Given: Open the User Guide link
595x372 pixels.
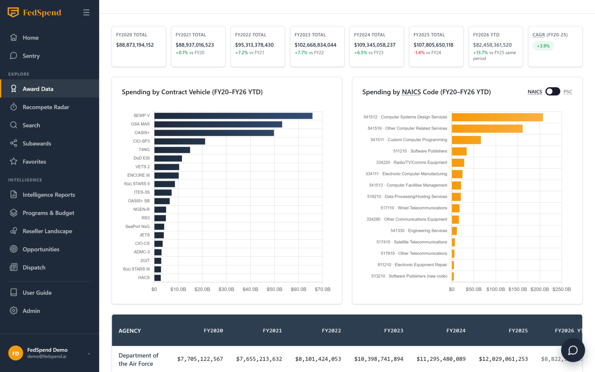Looking at the screenshot, I should 50,293.
